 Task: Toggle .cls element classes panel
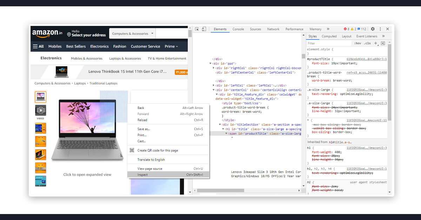pyautogui.click(x=367, y=43)
